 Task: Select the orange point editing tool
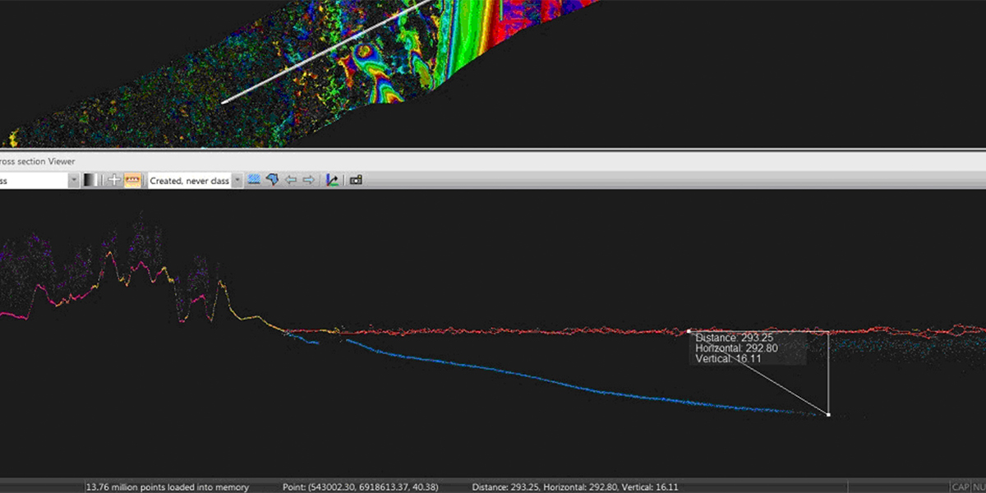click(134, 179)
